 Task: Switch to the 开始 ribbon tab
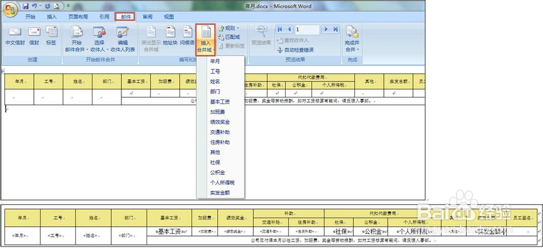tap(30, 17)
